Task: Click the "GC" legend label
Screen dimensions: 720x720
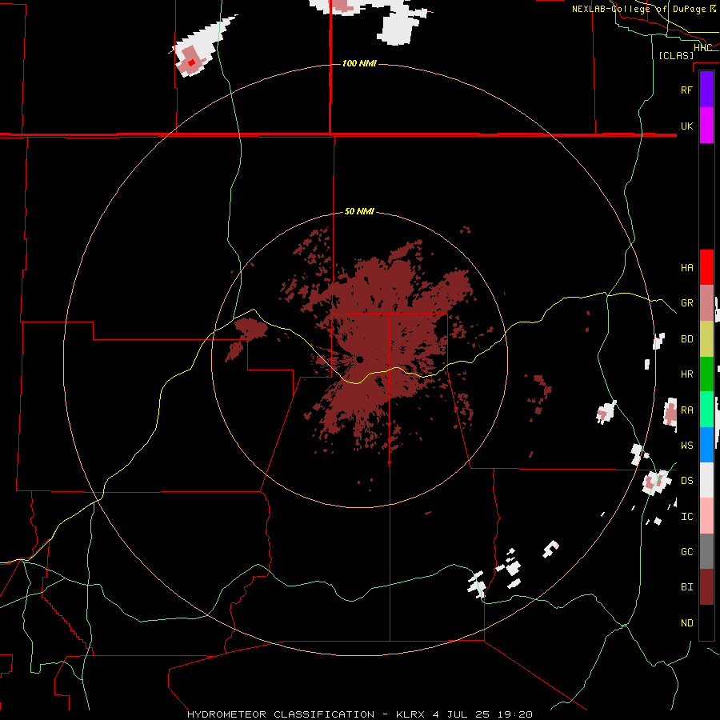Action: click(x=686, y=552)
